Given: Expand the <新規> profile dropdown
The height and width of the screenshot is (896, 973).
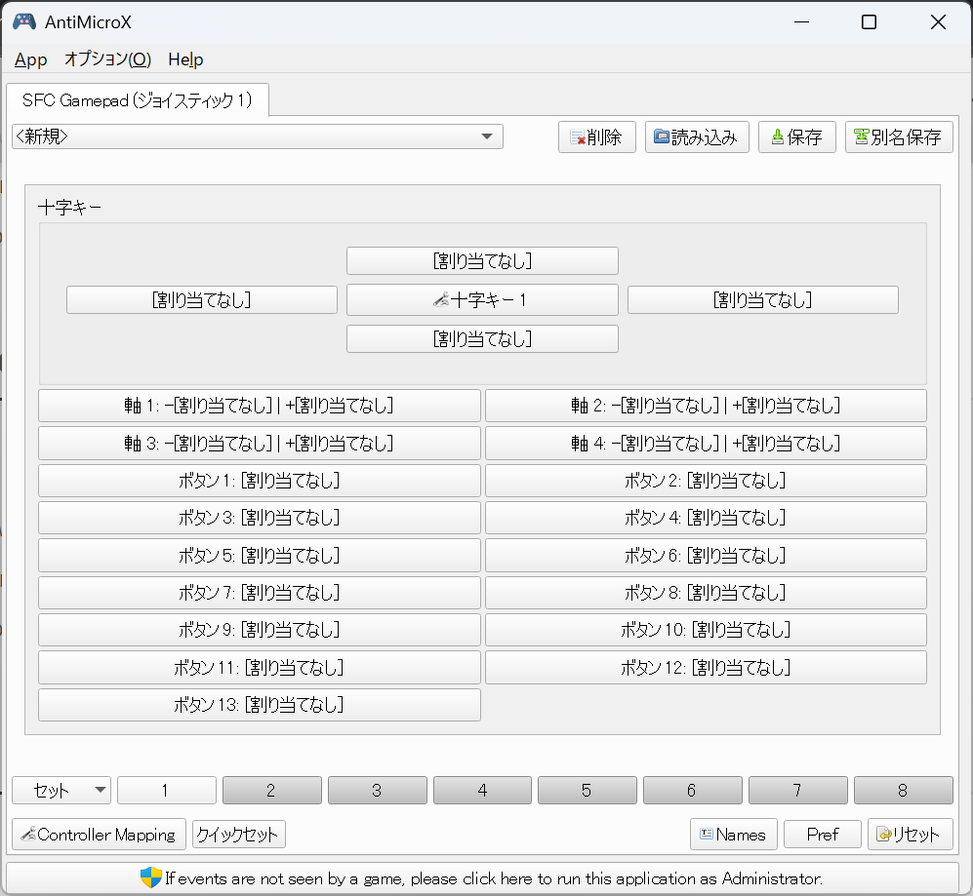Looking at the screenshot, I should click(258, 136).
